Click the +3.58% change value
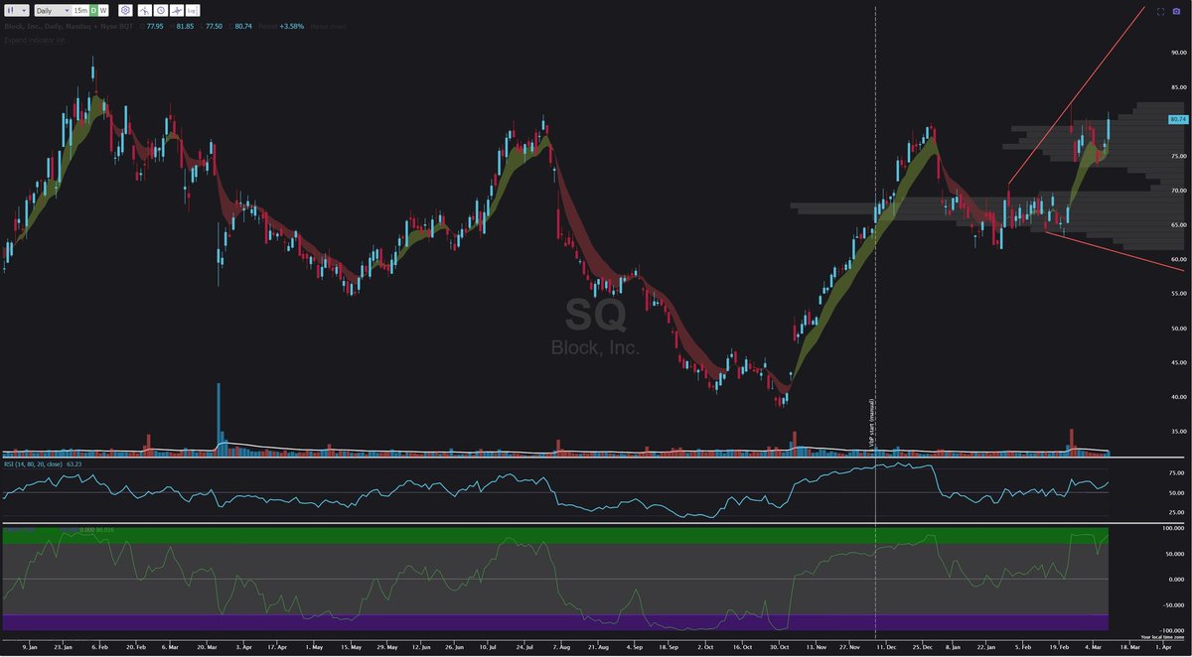This screenshot has height=657, width=1192. coord(289,26)
